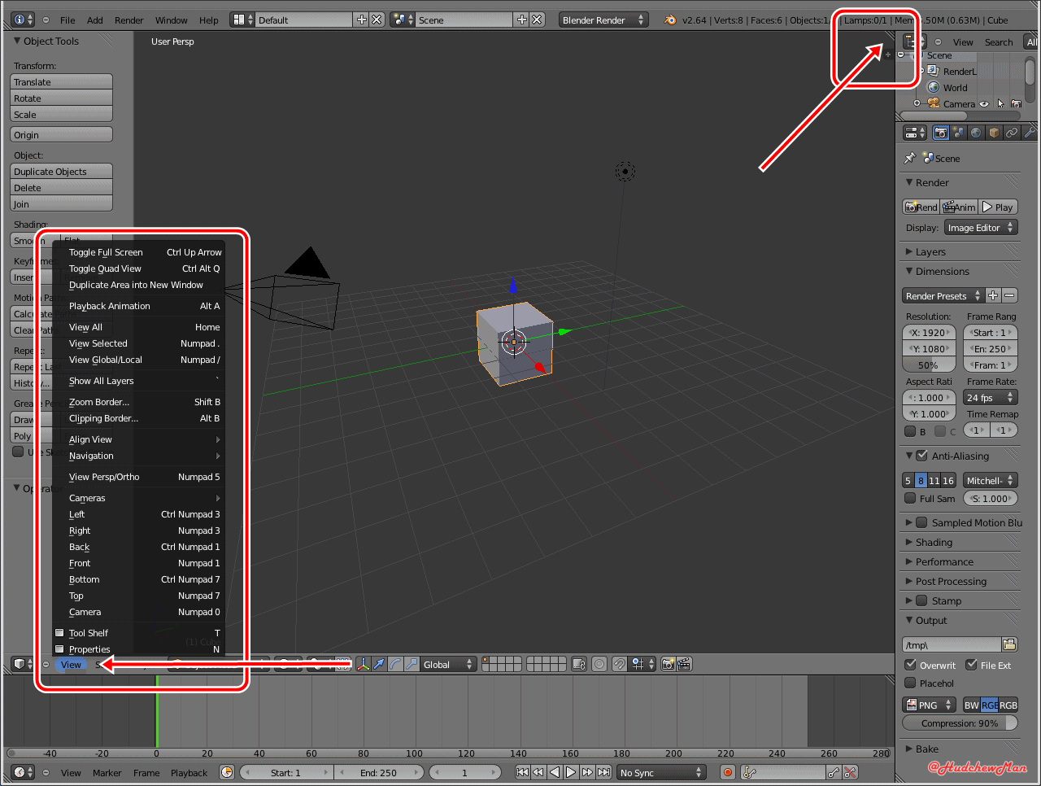Hide the Camera using its eye toggle
1041x786 pixels.
click(x=983, y=103)
